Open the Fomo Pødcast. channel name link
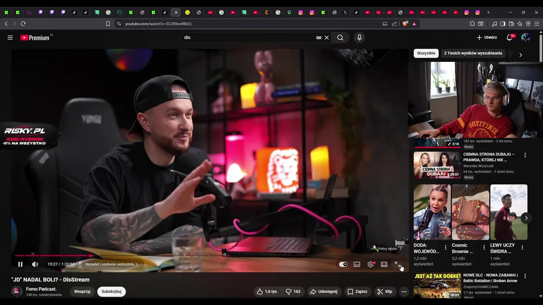Screen dimensions: 543x305 [41, 289]
